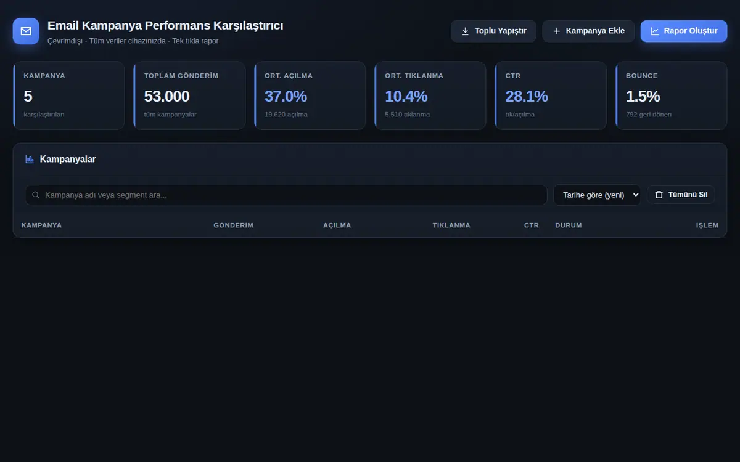Click the ORT. AÇILMA value 37.0%
740x462 pixels.
(286, 97)
